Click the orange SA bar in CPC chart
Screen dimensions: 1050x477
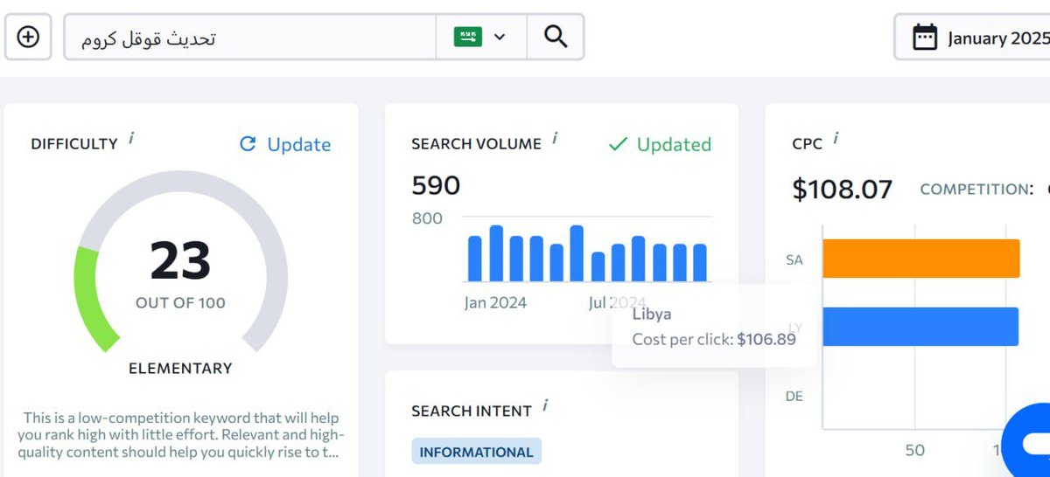point(921,259)
